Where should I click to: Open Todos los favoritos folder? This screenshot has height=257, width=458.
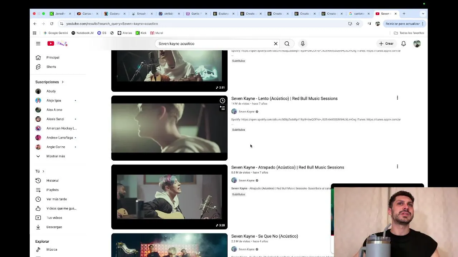point(409,33)
